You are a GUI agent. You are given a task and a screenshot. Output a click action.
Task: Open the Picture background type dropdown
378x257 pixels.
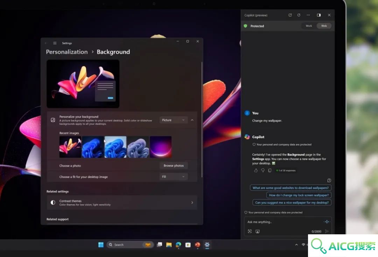[x=174, y=120]
